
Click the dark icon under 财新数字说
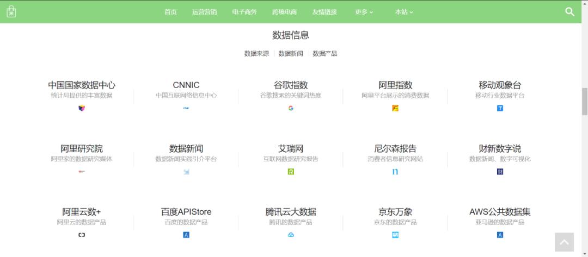(x=500, y=172)
